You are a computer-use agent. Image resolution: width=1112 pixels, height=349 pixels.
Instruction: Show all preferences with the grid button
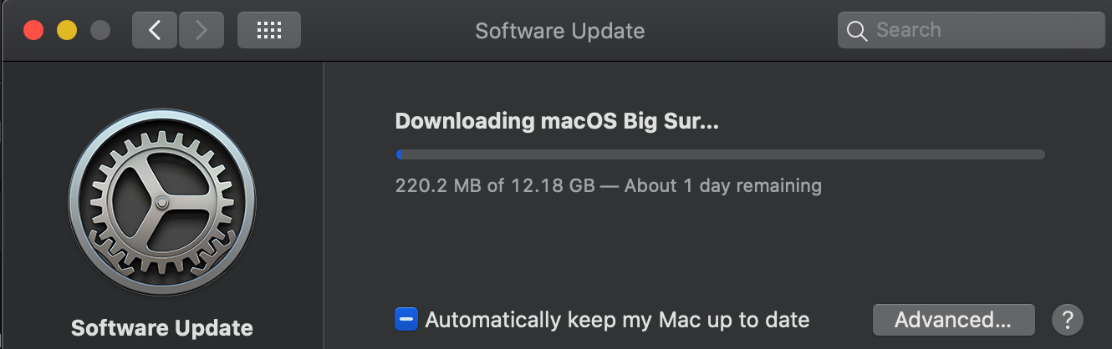click(x=268, y=31)
